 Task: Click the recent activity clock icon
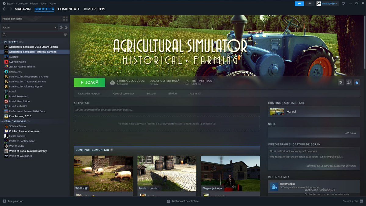tap(61, 27)
